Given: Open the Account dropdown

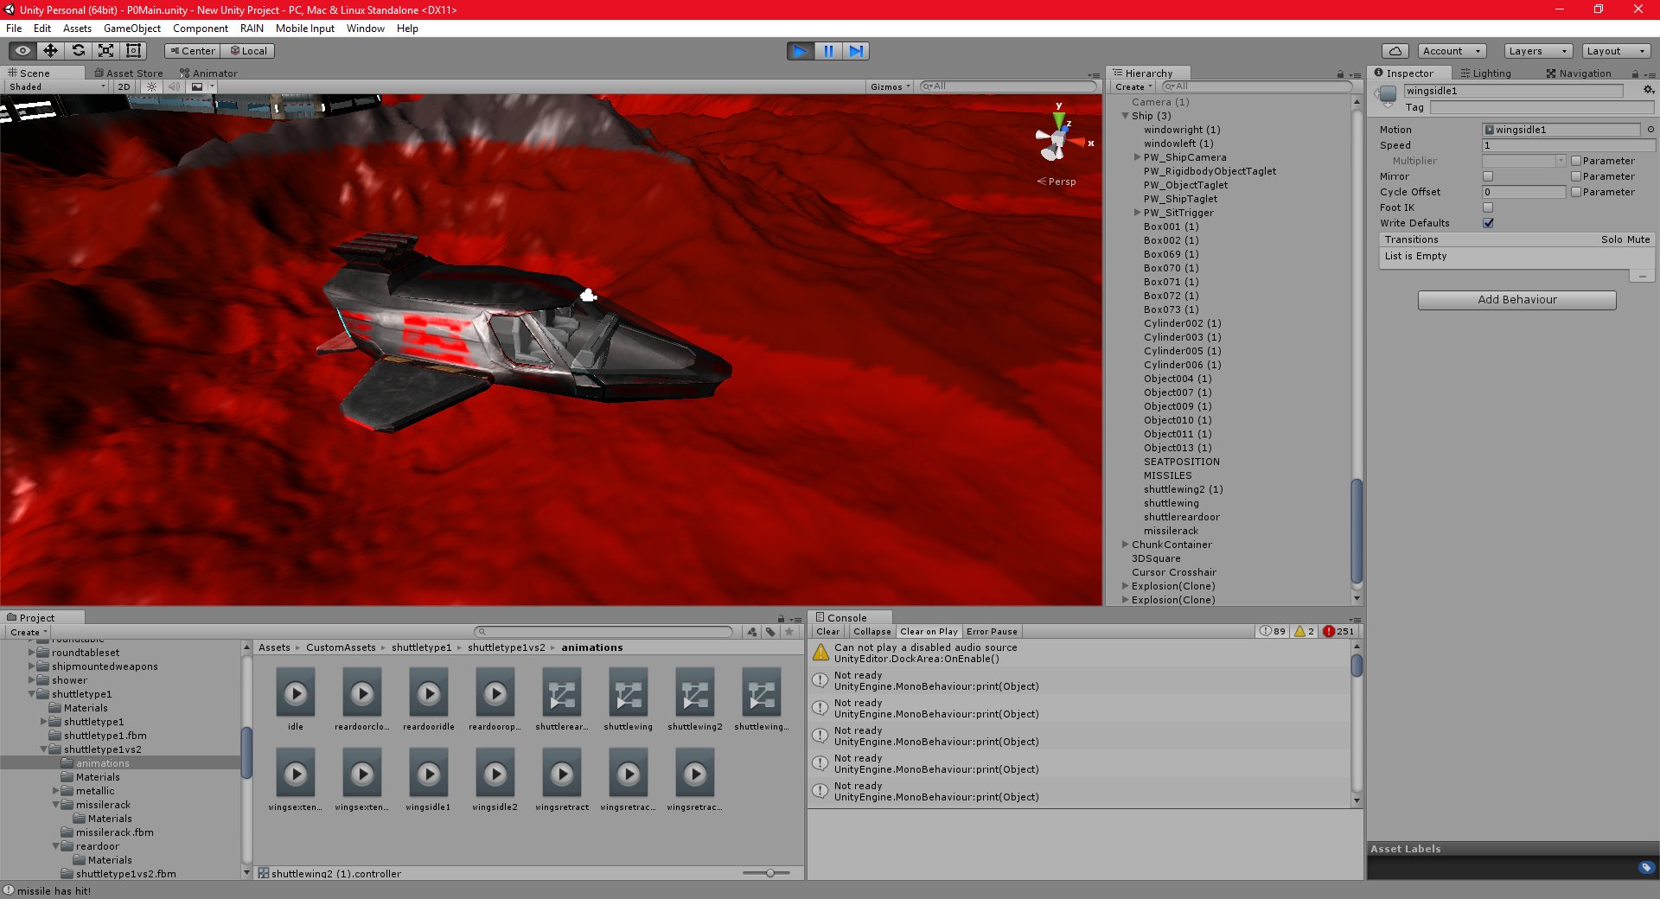Looking at the screenshot, I should [1452, 51].
